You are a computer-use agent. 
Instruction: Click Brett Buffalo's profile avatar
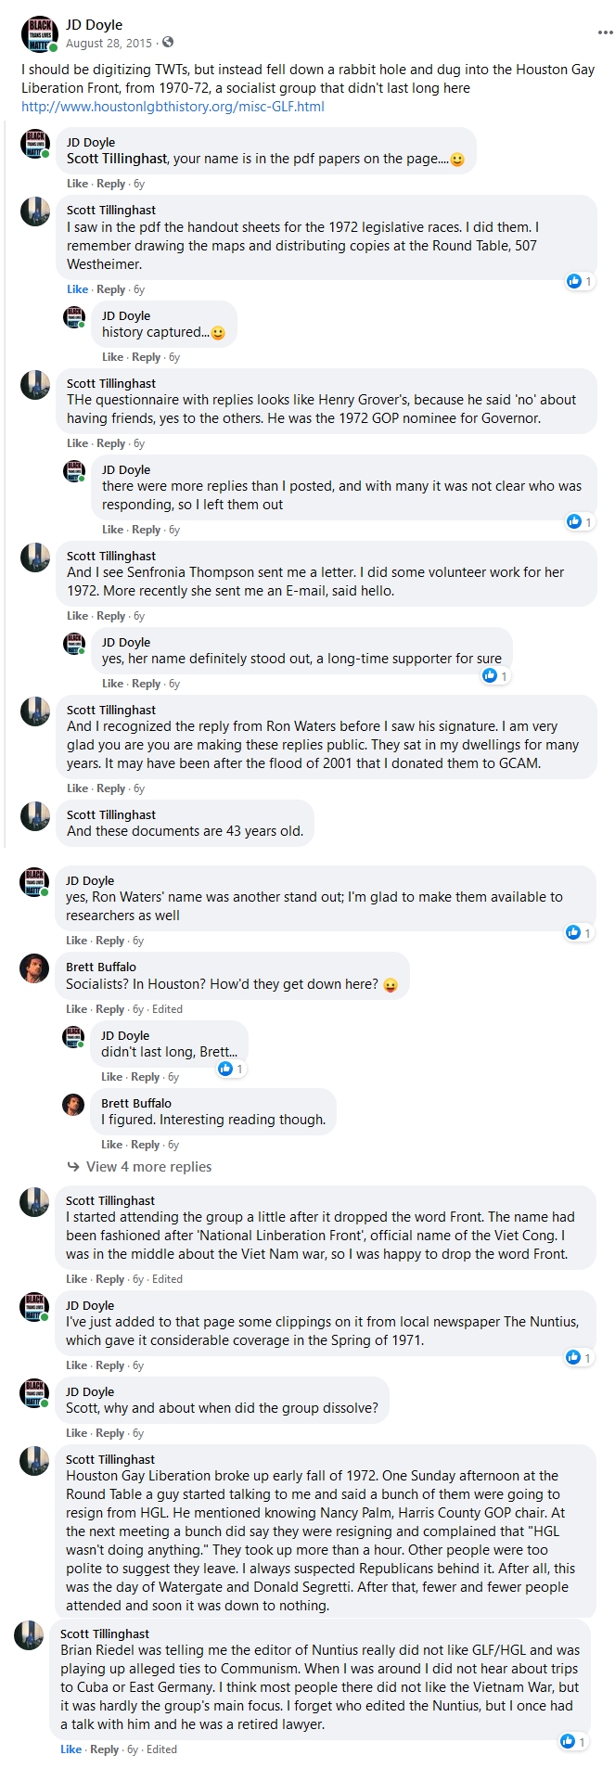(x=34, y=969)
